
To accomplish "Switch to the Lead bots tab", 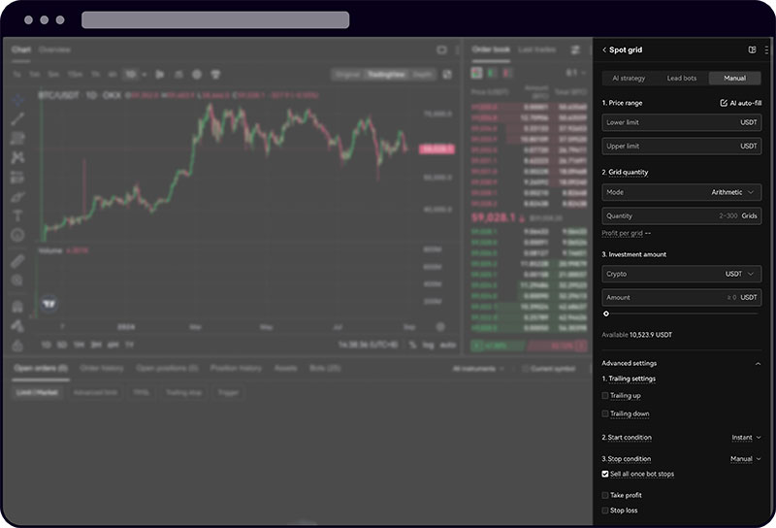I will pos(682,78).
